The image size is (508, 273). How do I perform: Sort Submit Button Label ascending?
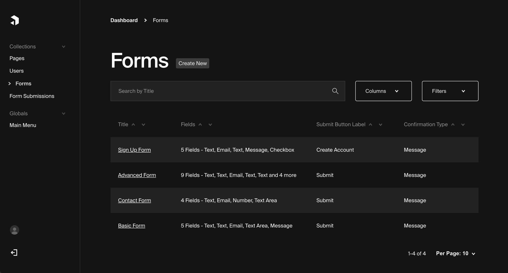(370, 124)
